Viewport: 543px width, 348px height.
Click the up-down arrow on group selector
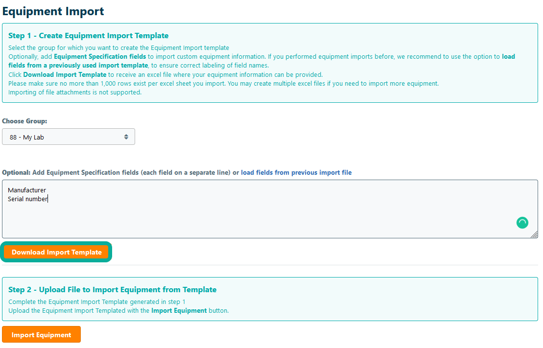click(126, 137)
